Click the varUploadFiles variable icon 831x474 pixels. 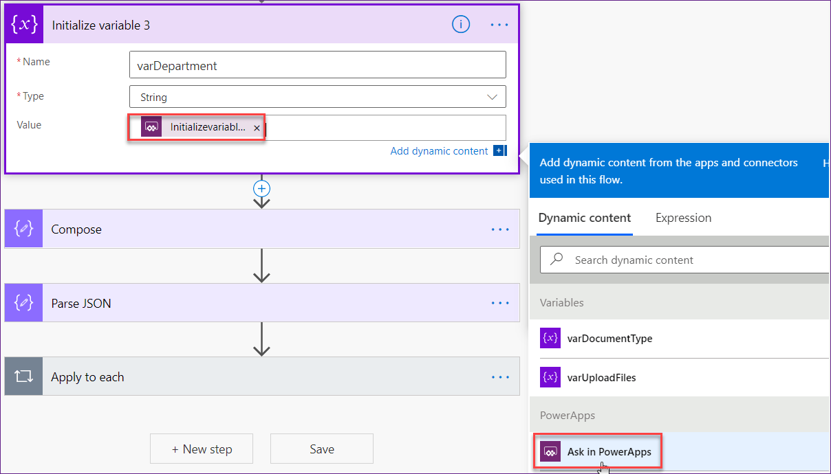(550, 377)
